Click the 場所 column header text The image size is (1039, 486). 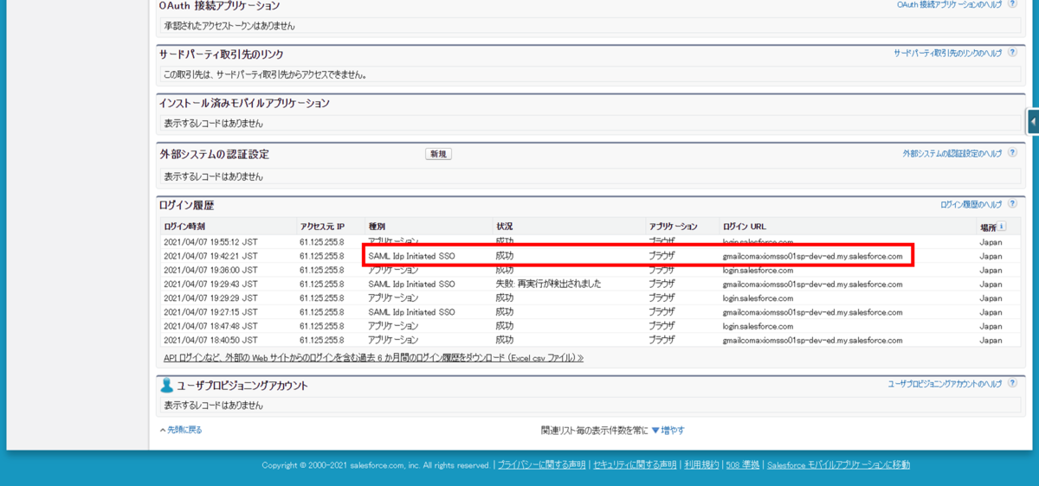(x=987, y=227)
